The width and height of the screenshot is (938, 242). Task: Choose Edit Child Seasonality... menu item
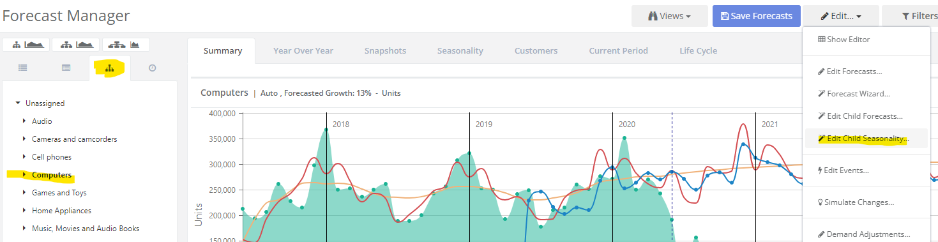866,139
